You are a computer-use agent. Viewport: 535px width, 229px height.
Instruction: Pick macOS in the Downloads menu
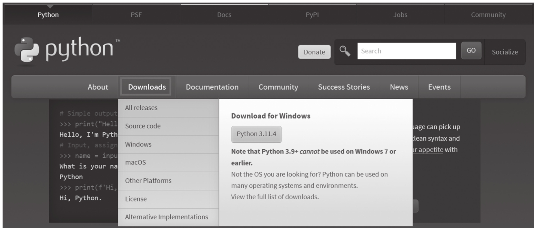tap(136, 162)
